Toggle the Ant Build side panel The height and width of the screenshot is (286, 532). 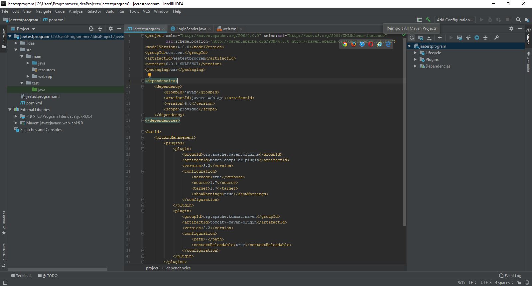(528, 62)
